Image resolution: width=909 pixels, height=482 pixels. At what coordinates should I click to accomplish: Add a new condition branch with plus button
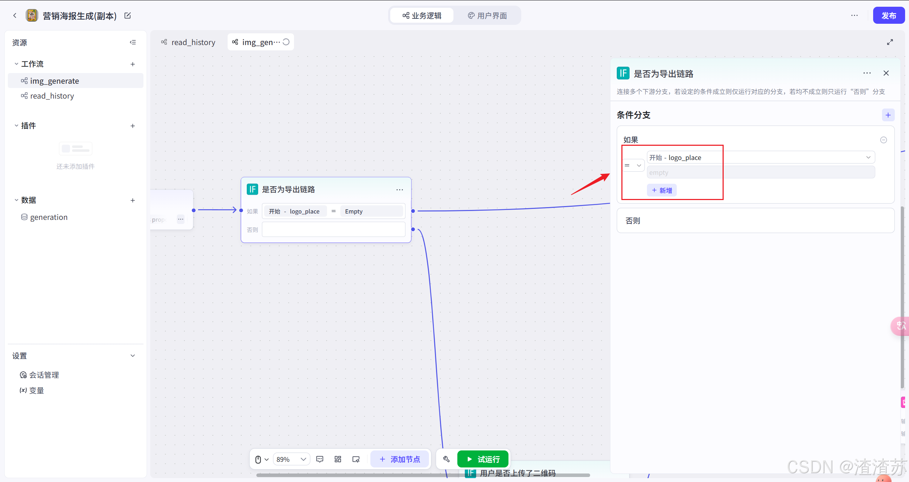[888, 115]
